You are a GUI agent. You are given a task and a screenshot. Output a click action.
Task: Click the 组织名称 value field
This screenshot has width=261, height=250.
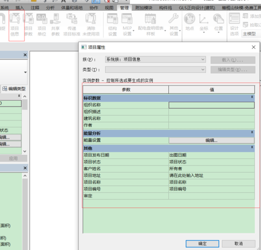click(x=211, y=105)
